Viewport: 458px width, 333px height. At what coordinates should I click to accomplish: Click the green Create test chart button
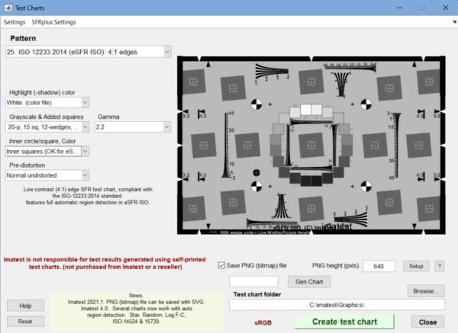pos(345,322)
